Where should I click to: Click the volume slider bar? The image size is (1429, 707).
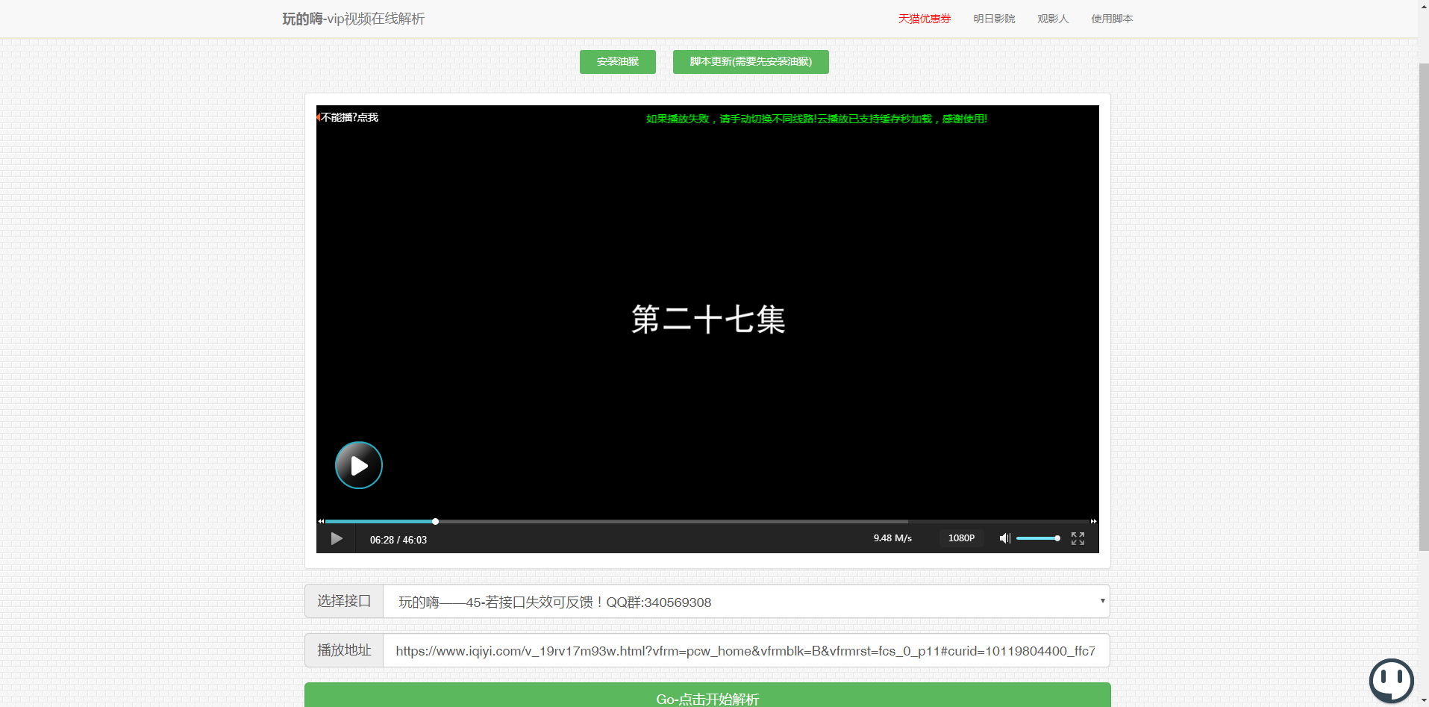(x=1038, y=538)
